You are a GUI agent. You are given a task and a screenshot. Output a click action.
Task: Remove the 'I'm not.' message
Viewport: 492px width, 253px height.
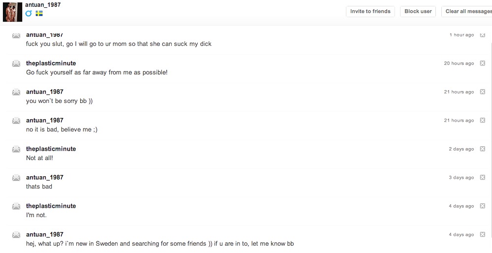[x=482, y=206]
